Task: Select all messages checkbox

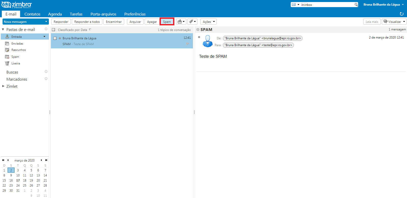Action: 53,30
